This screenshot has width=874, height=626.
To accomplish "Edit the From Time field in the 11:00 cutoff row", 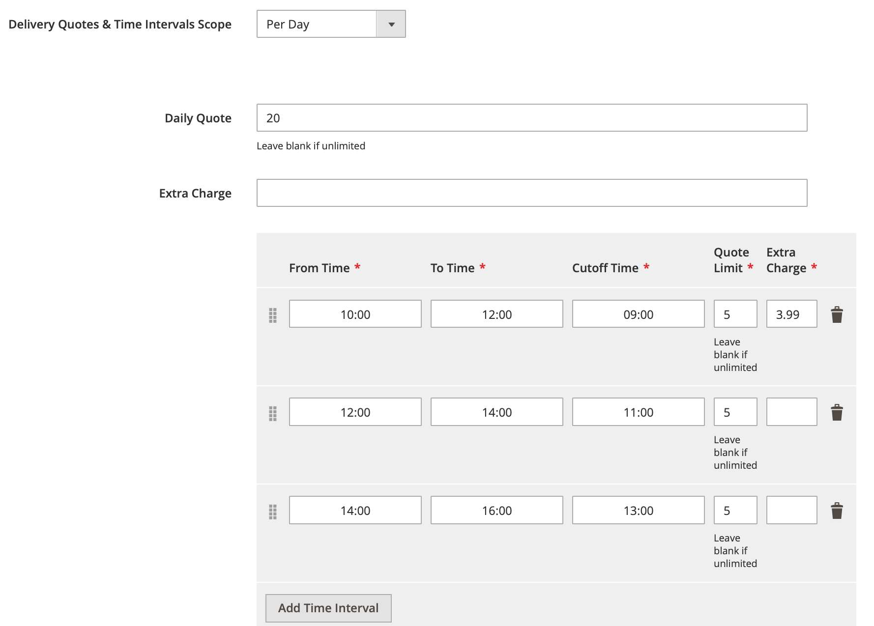I will point(355,412).
